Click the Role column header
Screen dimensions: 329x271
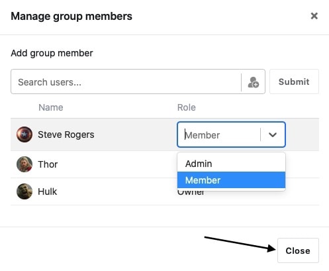187,107
